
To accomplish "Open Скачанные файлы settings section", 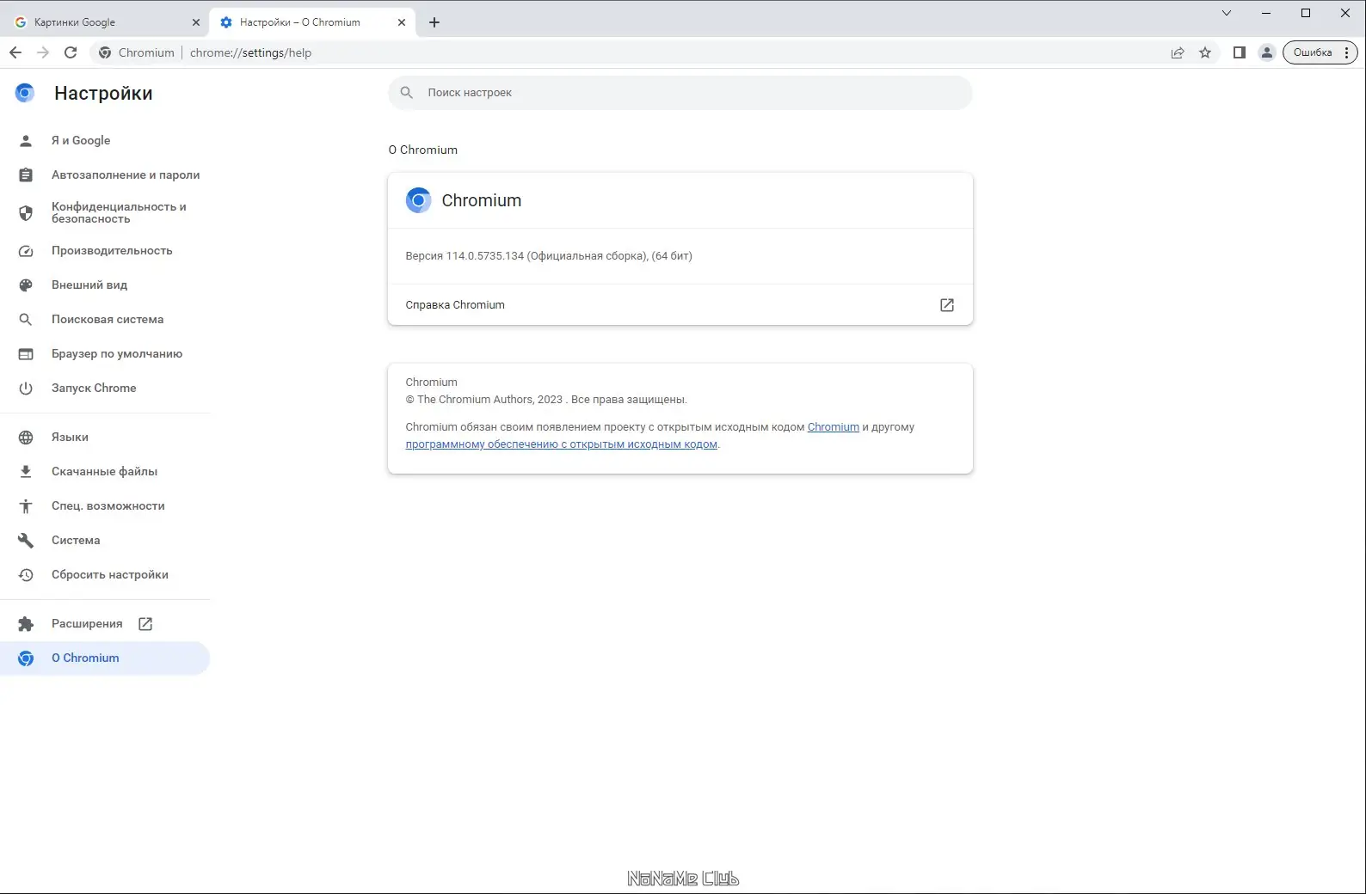I will click(105, 472).
